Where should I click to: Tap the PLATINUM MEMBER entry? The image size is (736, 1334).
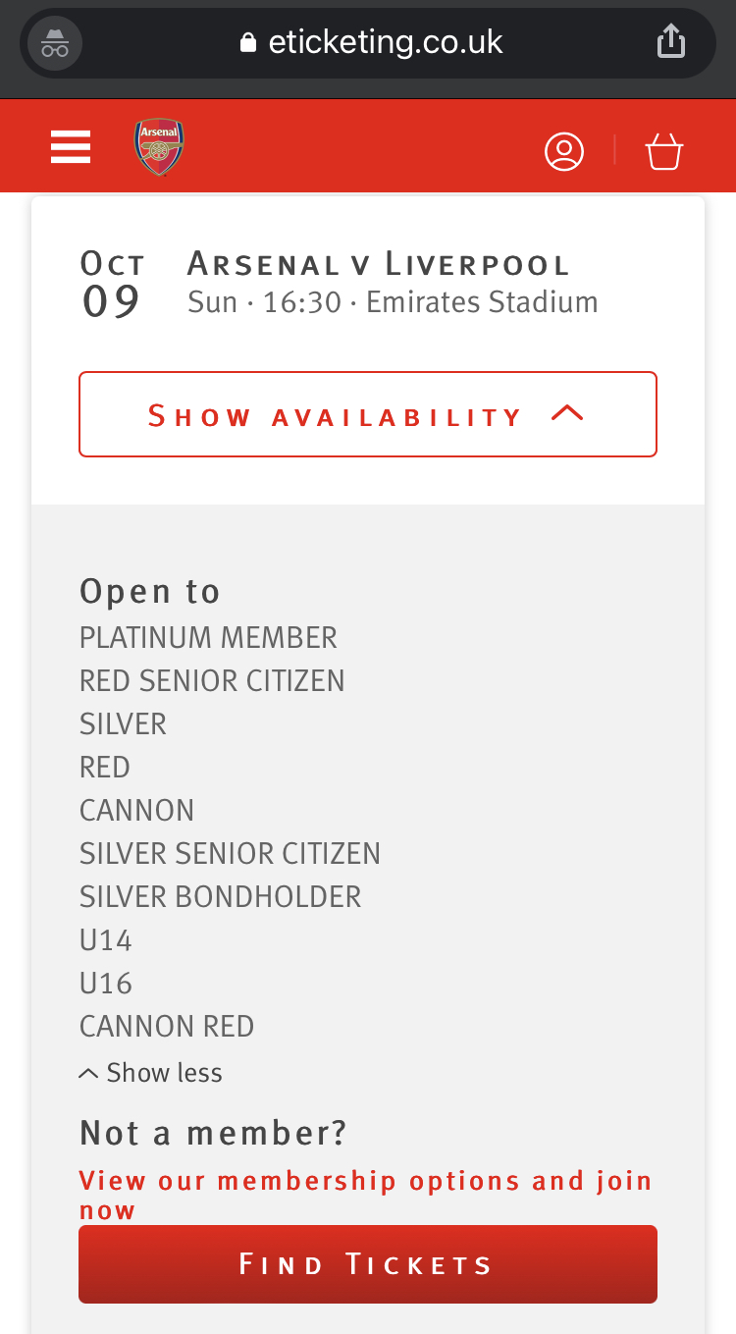click(208, 637)
